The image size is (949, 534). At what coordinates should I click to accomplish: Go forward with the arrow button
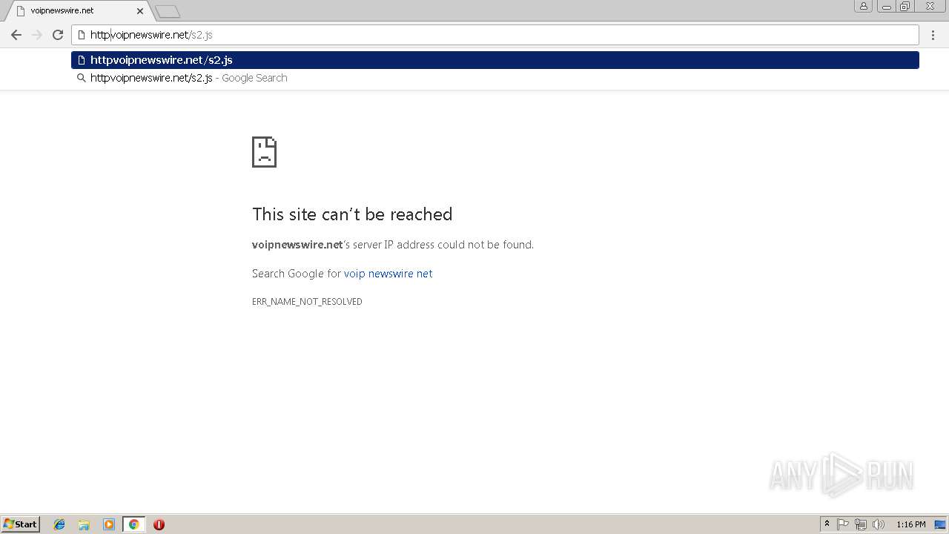[x=37, y=35]
